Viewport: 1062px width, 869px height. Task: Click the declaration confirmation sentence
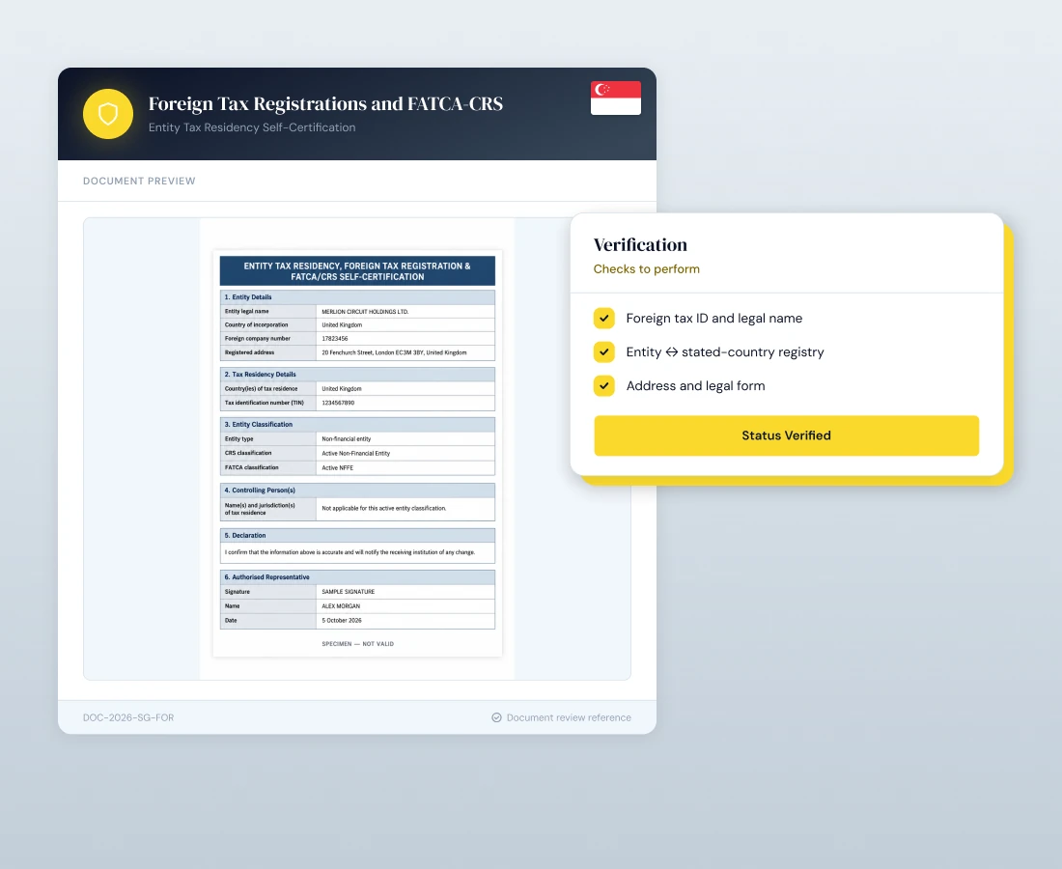point(350,552)
